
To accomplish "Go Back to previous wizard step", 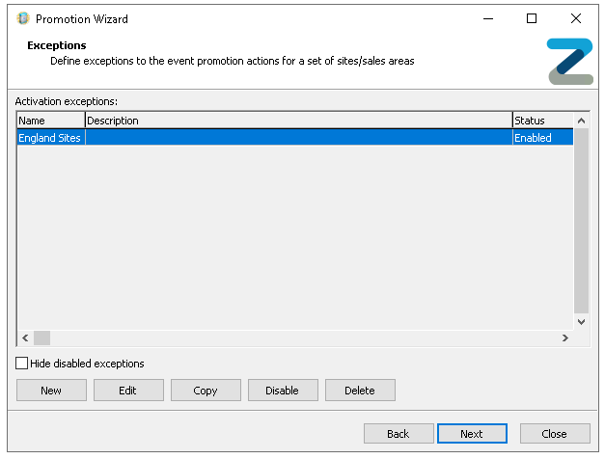I will 399,434.
